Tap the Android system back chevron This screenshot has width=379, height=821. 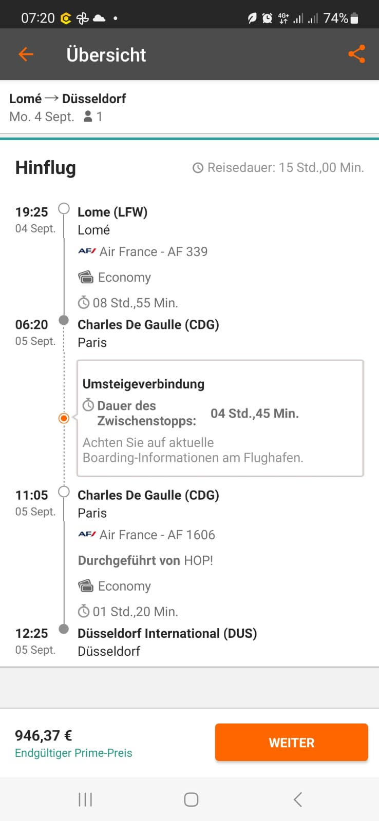(x=297, y=799)
